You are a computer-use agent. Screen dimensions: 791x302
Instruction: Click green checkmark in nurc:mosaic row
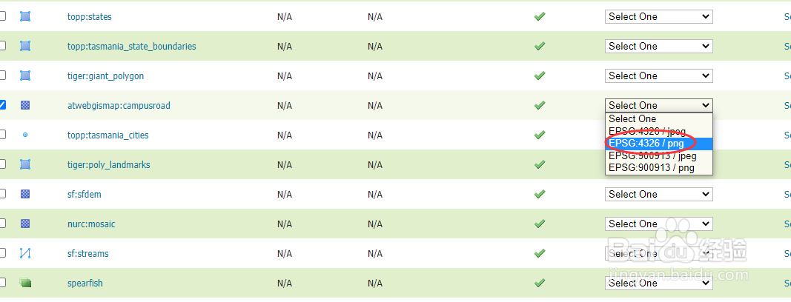[540, 224]
